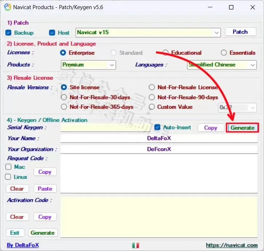
Task: Open the 0x32 custom value dropdown
Action: [237, 108]
